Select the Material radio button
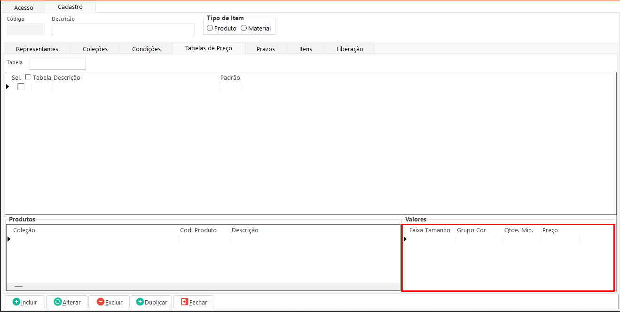Image resolution: width=620 pixels, height=312 pixels. 243,28
